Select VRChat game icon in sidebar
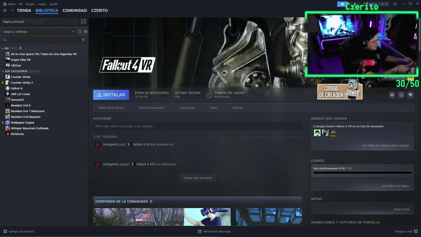 8,66
